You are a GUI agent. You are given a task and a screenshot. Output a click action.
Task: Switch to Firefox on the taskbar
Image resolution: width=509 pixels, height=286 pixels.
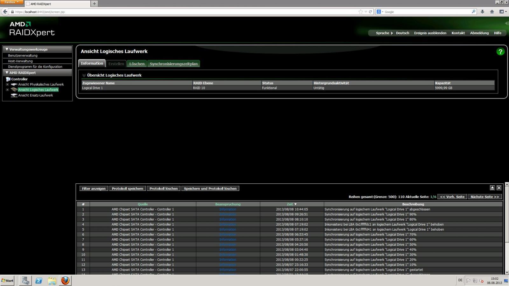pyautogui.click(x=65, y=281)
